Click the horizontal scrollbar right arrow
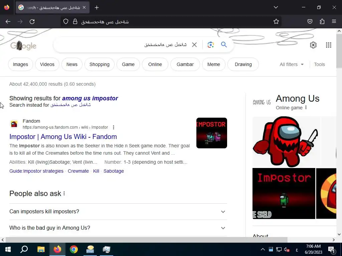This screenshot has width=342, height=256. click(334, 240)
